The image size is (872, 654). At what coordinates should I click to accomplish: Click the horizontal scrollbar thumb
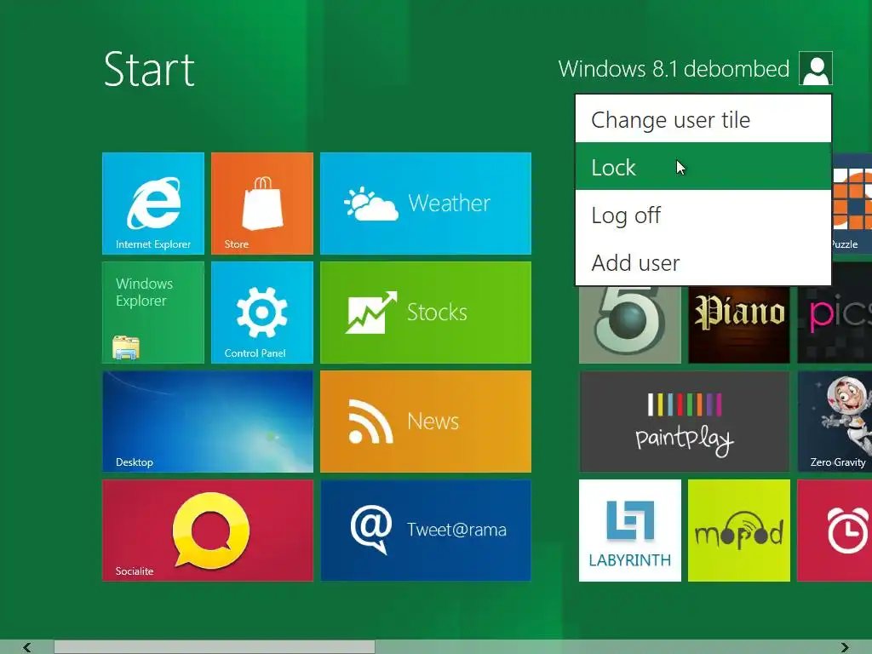click(215, 647)
